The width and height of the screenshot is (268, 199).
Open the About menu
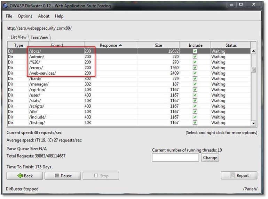pyautogui.click(x=44, y=16)
